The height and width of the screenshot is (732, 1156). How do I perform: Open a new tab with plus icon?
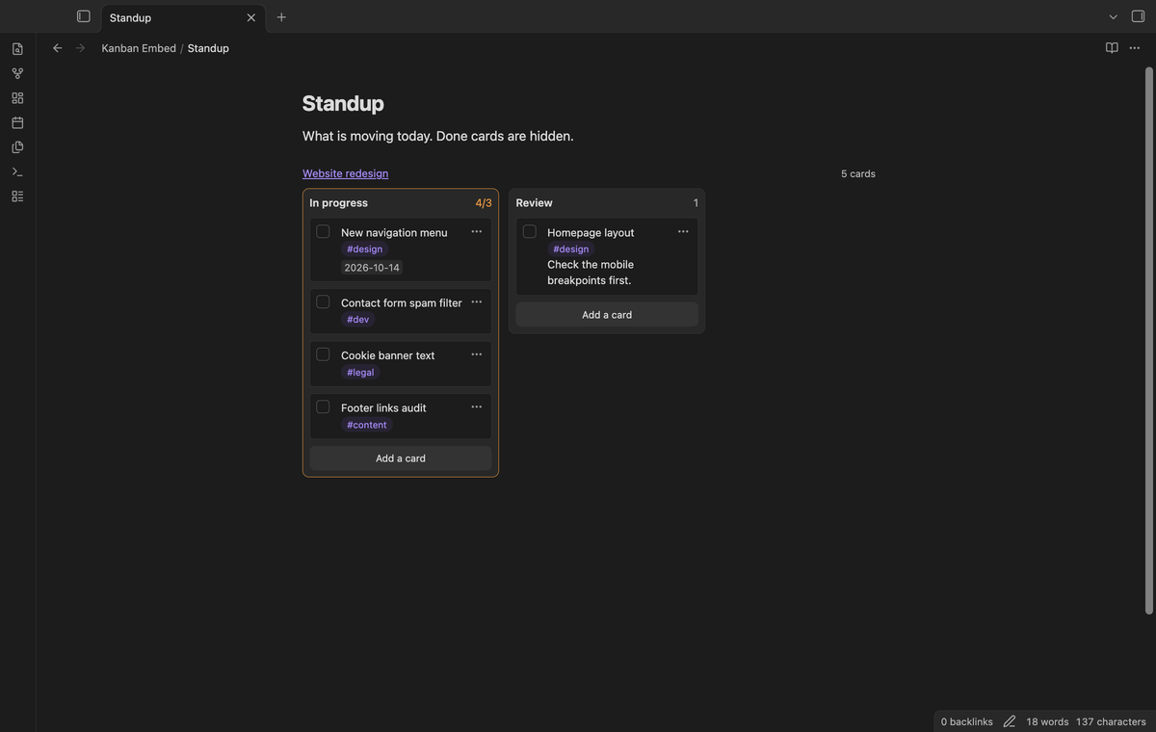(x=281, y=17)
